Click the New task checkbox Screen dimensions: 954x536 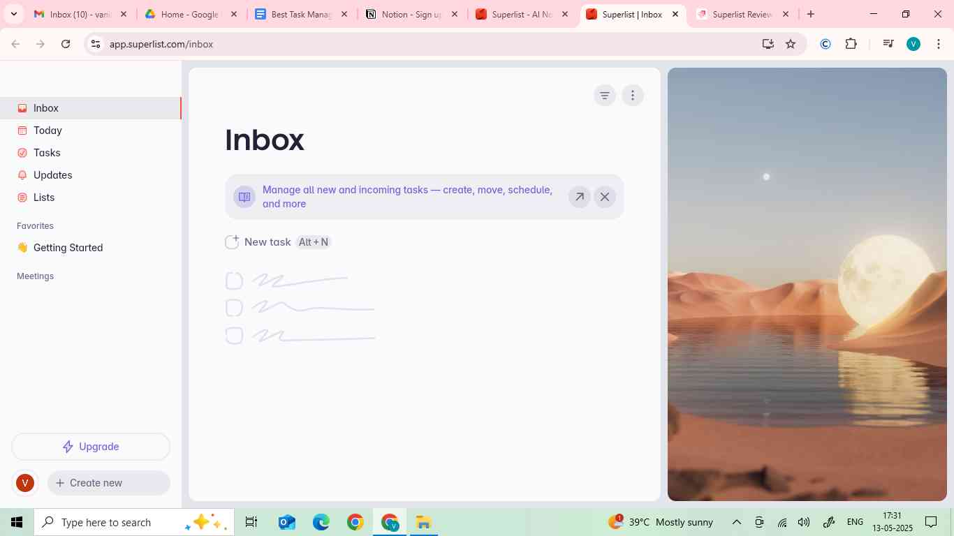click(232, 242)
